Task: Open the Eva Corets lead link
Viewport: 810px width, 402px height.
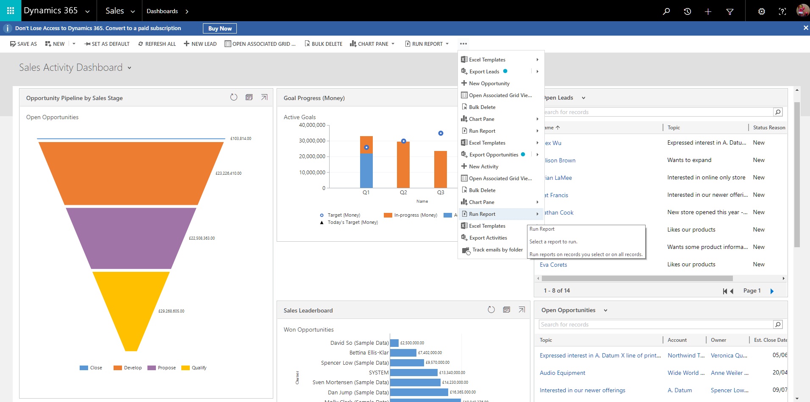Action: (553, 265)
